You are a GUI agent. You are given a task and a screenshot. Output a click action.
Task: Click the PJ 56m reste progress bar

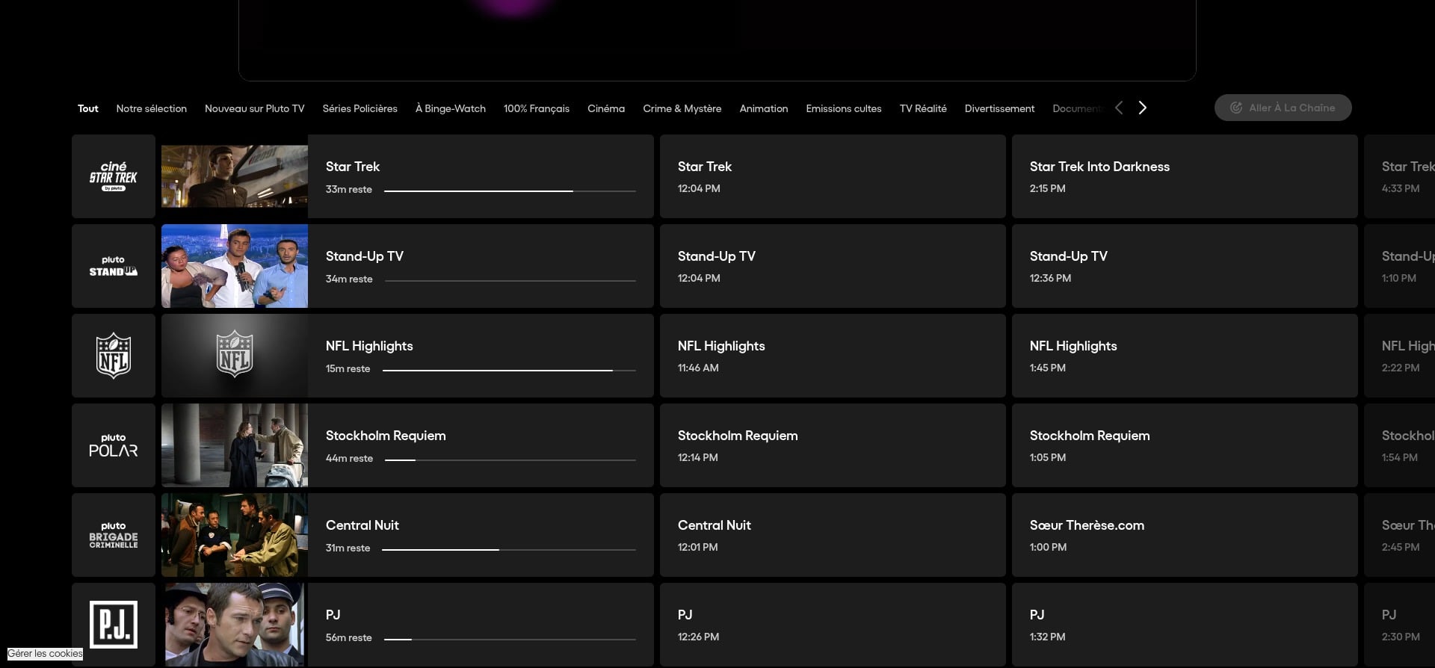(510, 640)
